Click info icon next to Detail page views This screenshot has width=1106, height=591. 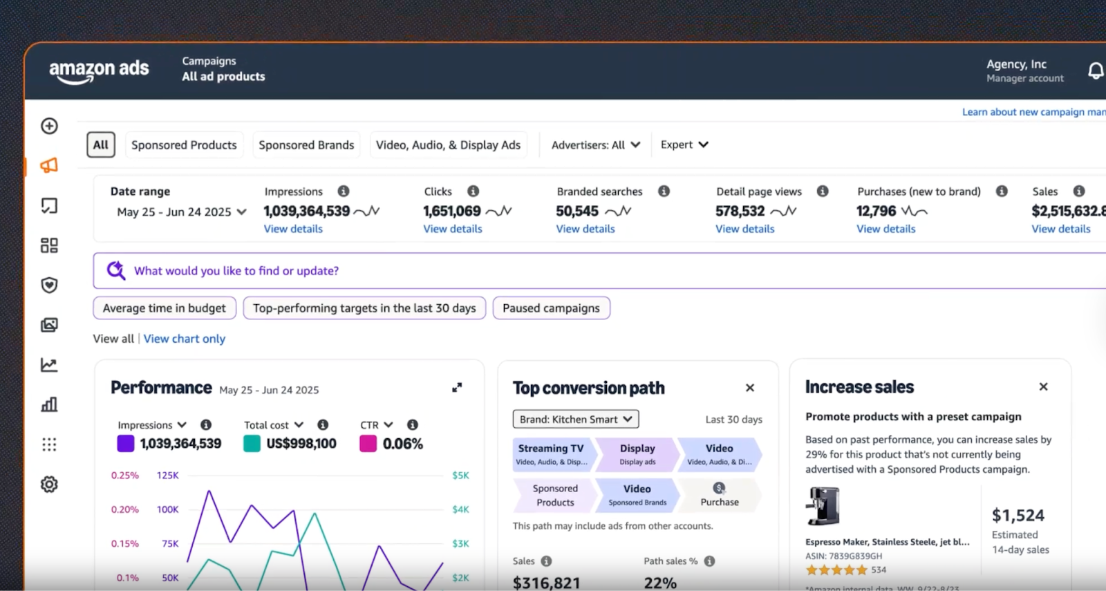(x=823, y=191)
